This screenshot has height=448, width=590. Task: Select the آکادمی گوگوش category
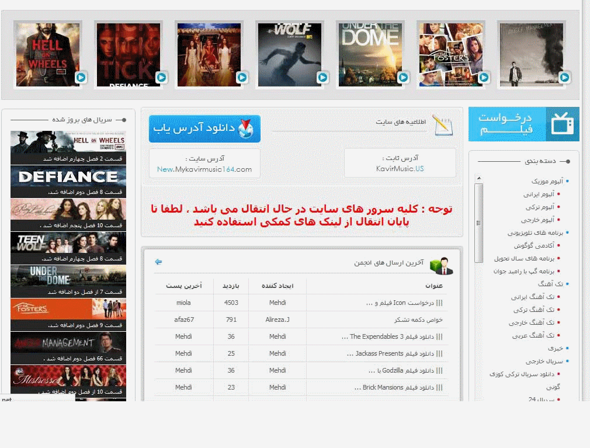tap(535, 246)
